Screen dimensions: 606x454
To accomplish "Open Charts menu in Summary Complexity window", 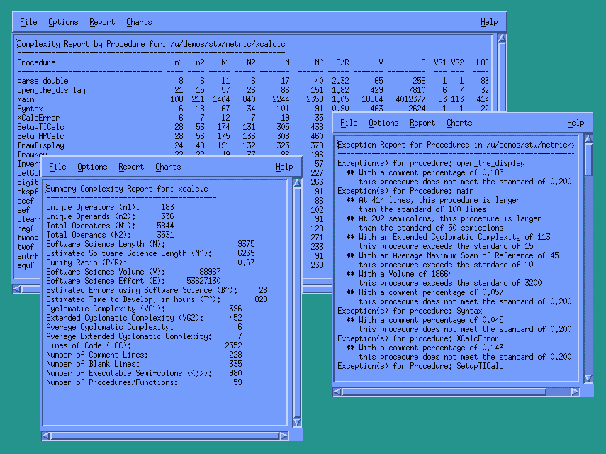I will 168,167.
